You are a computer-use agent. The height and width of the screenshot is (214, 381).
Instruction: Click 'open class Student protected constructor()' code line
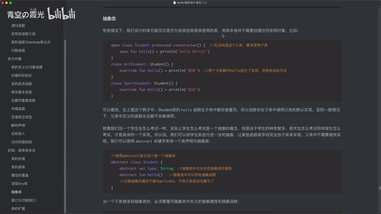point(158,45)
